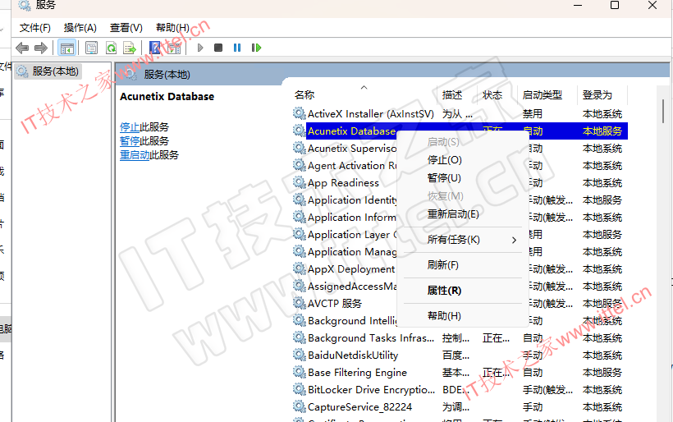Image resolution: width=673 pixels, height=422 pixels.
Task: Select the BitLocker Drive Encryption service
Action: pyautogui.click(x=371, y=389)
